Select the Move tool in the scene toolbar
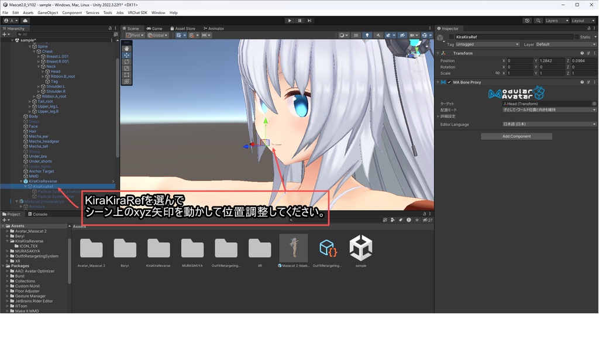Screen dimensions: 599x337 [126, 55]
